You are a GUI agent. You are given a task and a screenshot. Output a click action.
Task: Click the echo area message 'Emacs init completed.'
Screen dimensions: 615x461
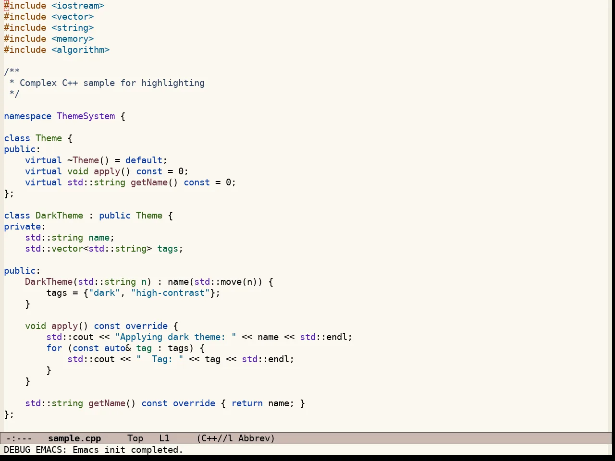click(x=128, y=450)
